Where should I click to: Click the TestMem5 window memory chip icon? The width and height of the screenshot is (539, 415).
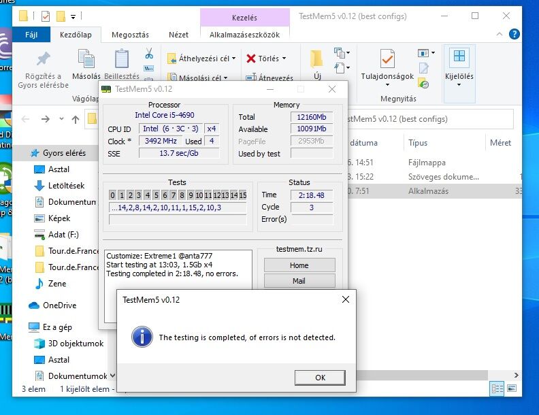106,89
